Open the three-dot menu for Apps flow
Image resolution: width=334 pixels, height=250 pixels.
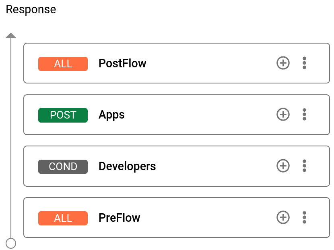click(x=305, y=115)
